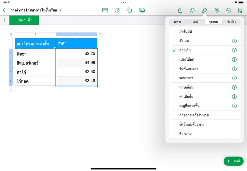Image resolution: width=247 pixels, height=171 pixels.
Task: Open the insert shape icon
Action: pyautogui.click(x=129, y=10)
